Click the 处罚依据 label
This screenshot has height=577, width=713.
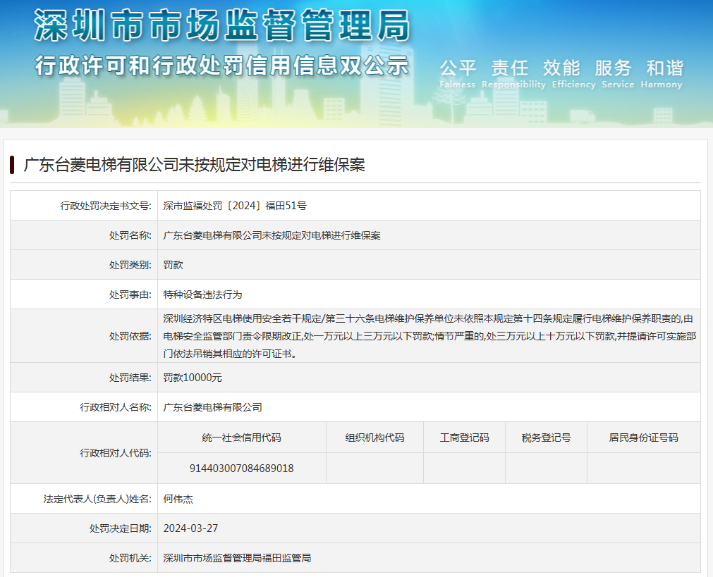pos(130,336)
